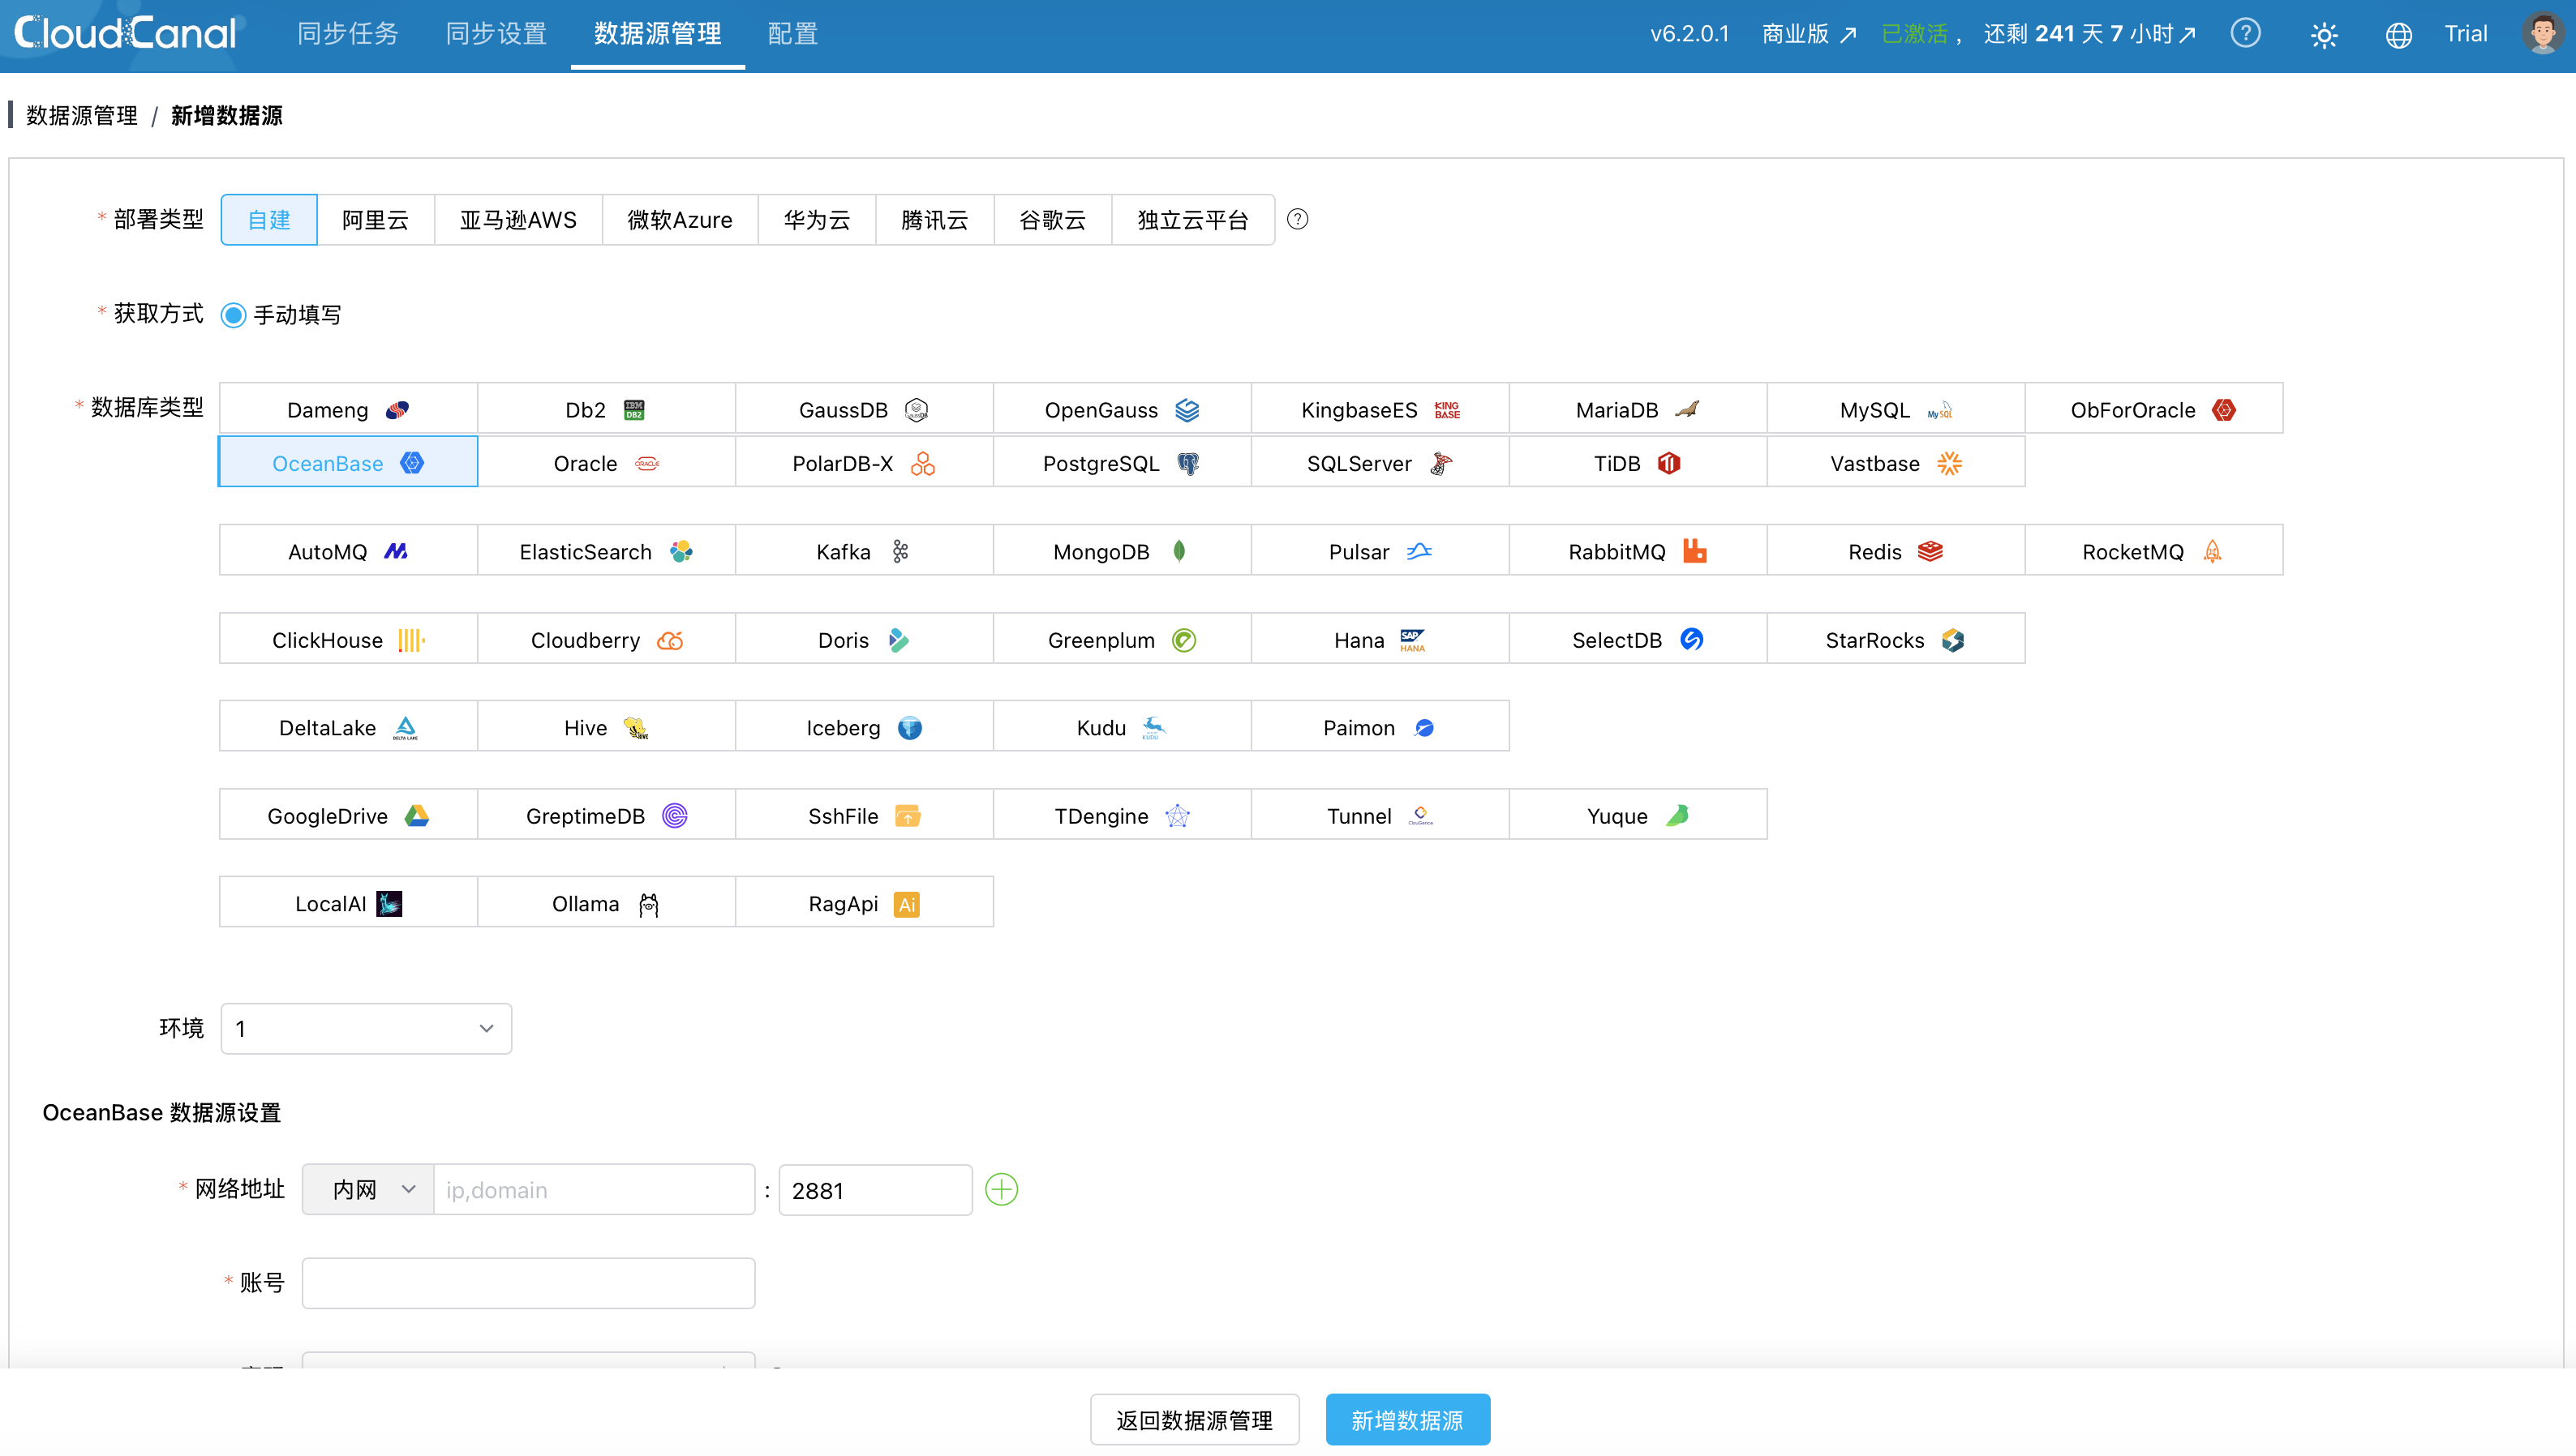
Task: Choose 微软Azure deployment type
Action: coord(680,219)
